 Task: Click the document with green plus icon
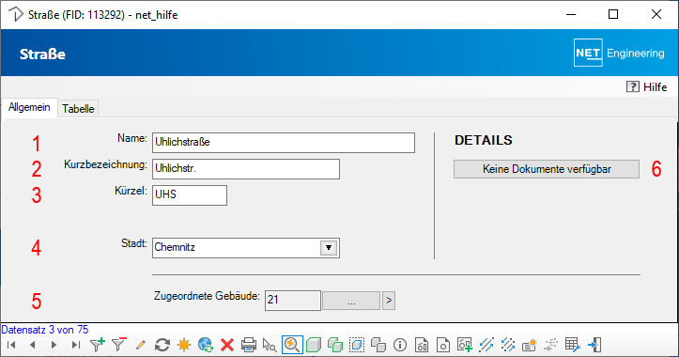[x=465, y=345]
